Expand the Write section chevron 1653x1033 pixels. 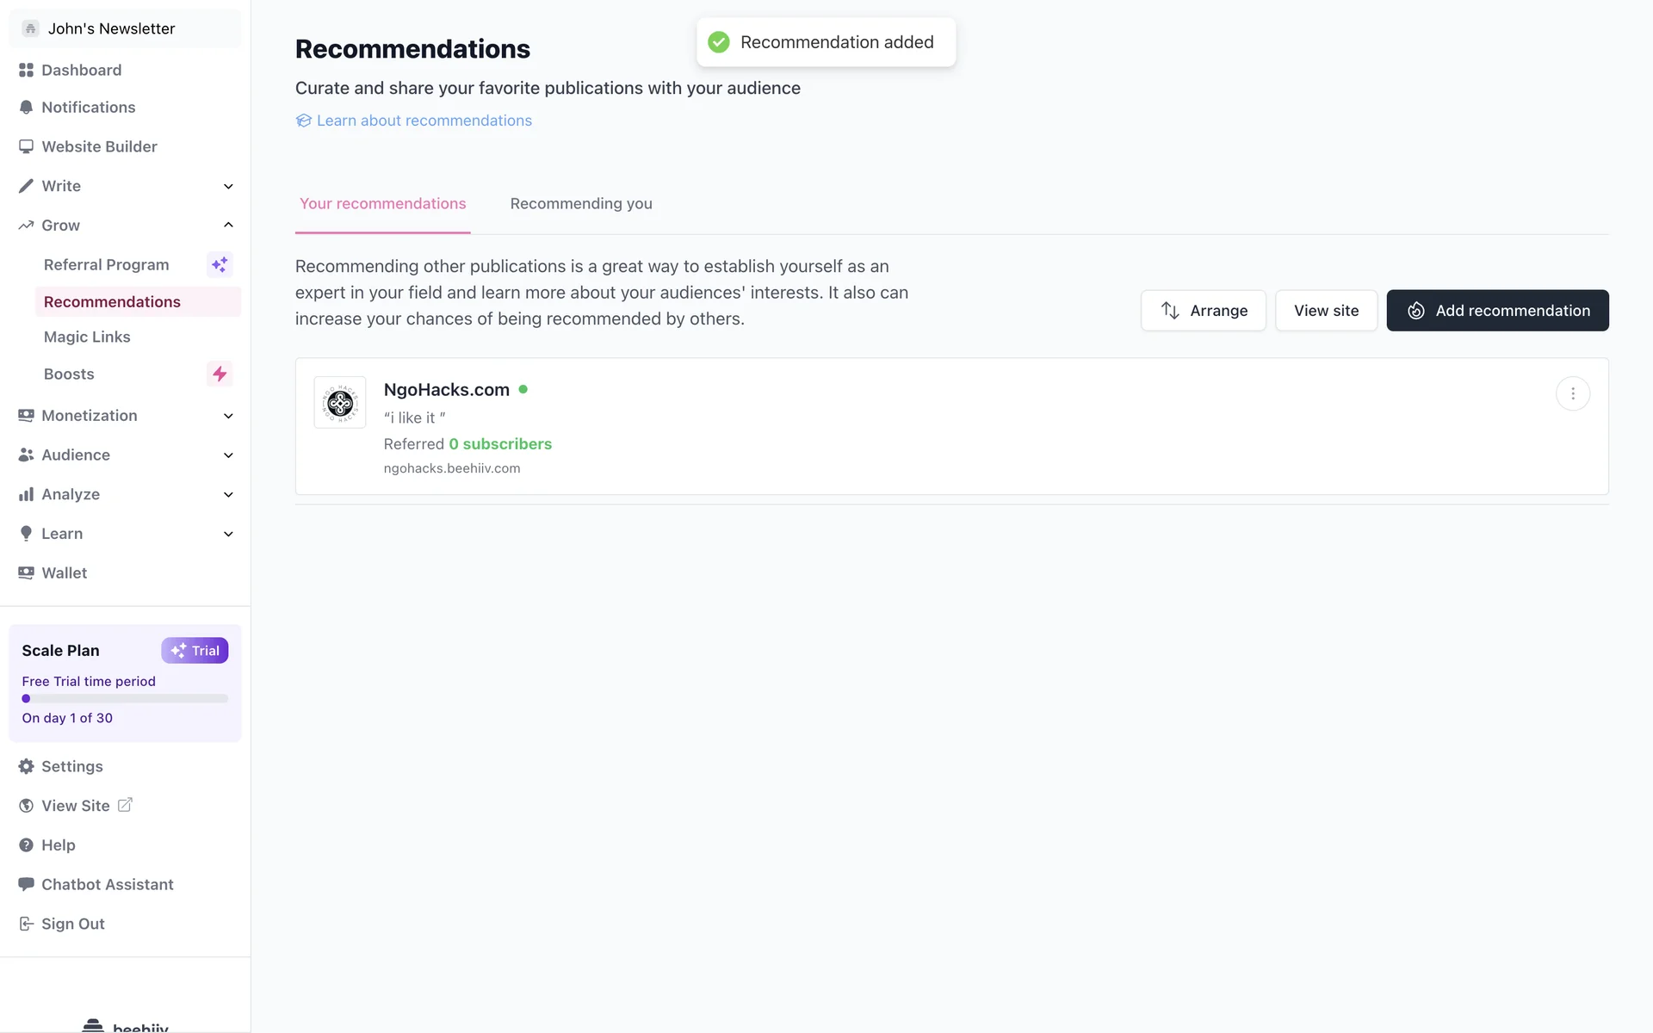point(228,186)
